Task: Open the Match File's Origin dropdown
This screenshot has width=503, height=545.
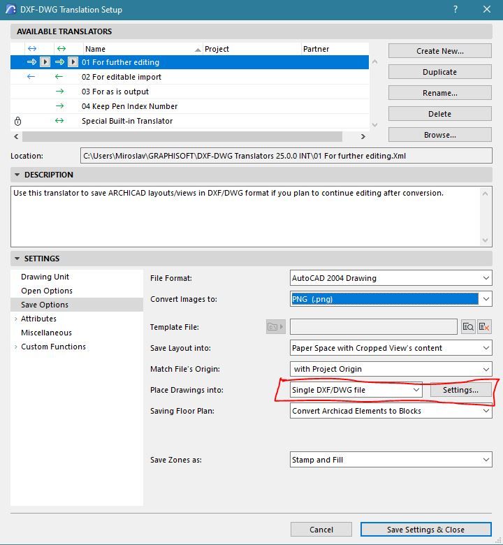Action: point(391,369)
